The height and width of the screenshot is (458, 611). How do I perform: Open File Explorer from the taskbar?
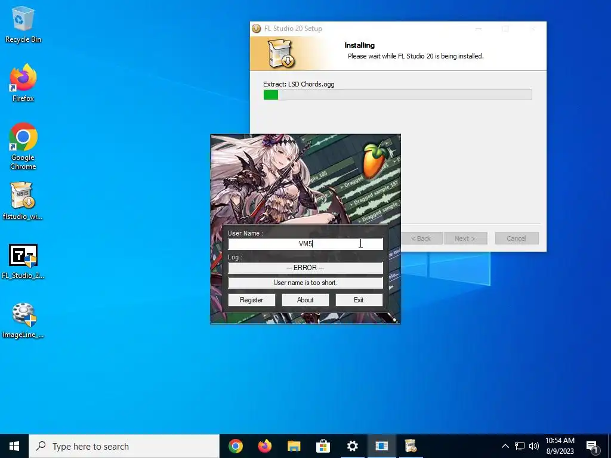(x=294, y=446)
